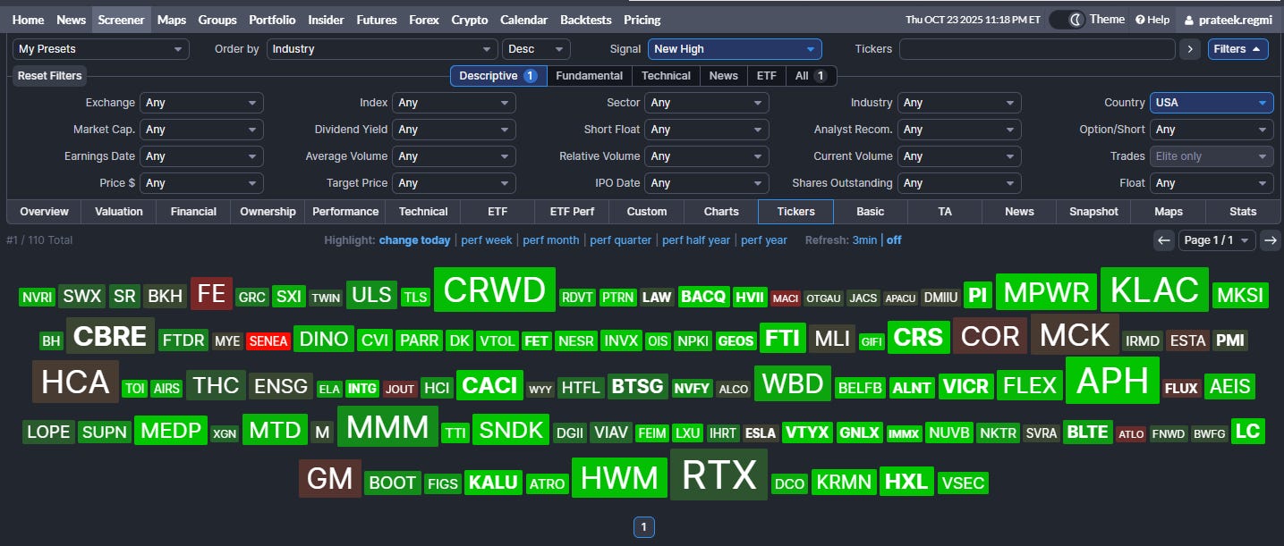Select the Snapshot view tab

pyautogui.click(x=1093, y=212)
